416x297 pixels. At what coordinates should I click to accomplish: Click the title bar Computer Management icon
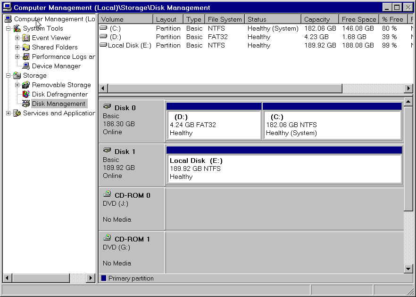[x=7, y=7]
